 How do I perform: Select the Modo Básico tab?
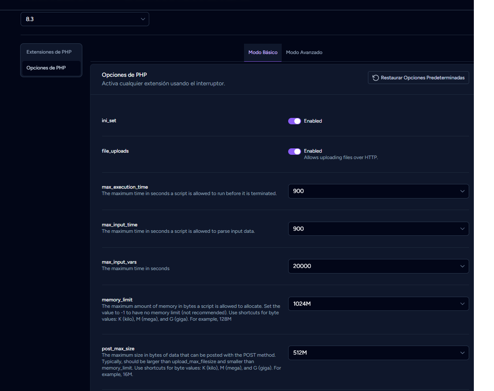[263, 52]
